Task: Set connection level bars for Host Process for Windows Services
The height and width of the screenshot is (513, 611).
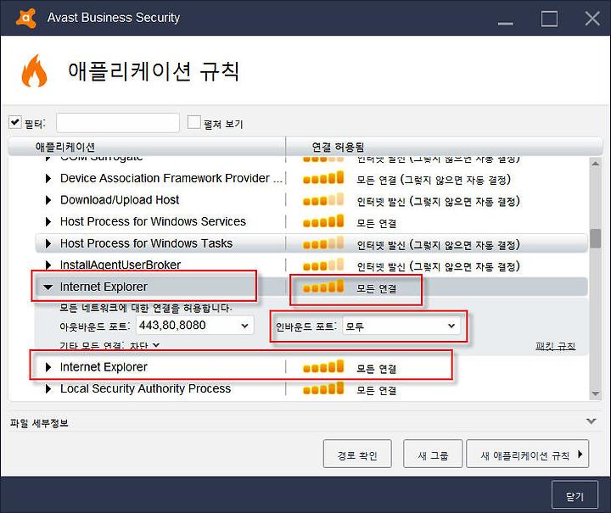Action: point(323,221)
